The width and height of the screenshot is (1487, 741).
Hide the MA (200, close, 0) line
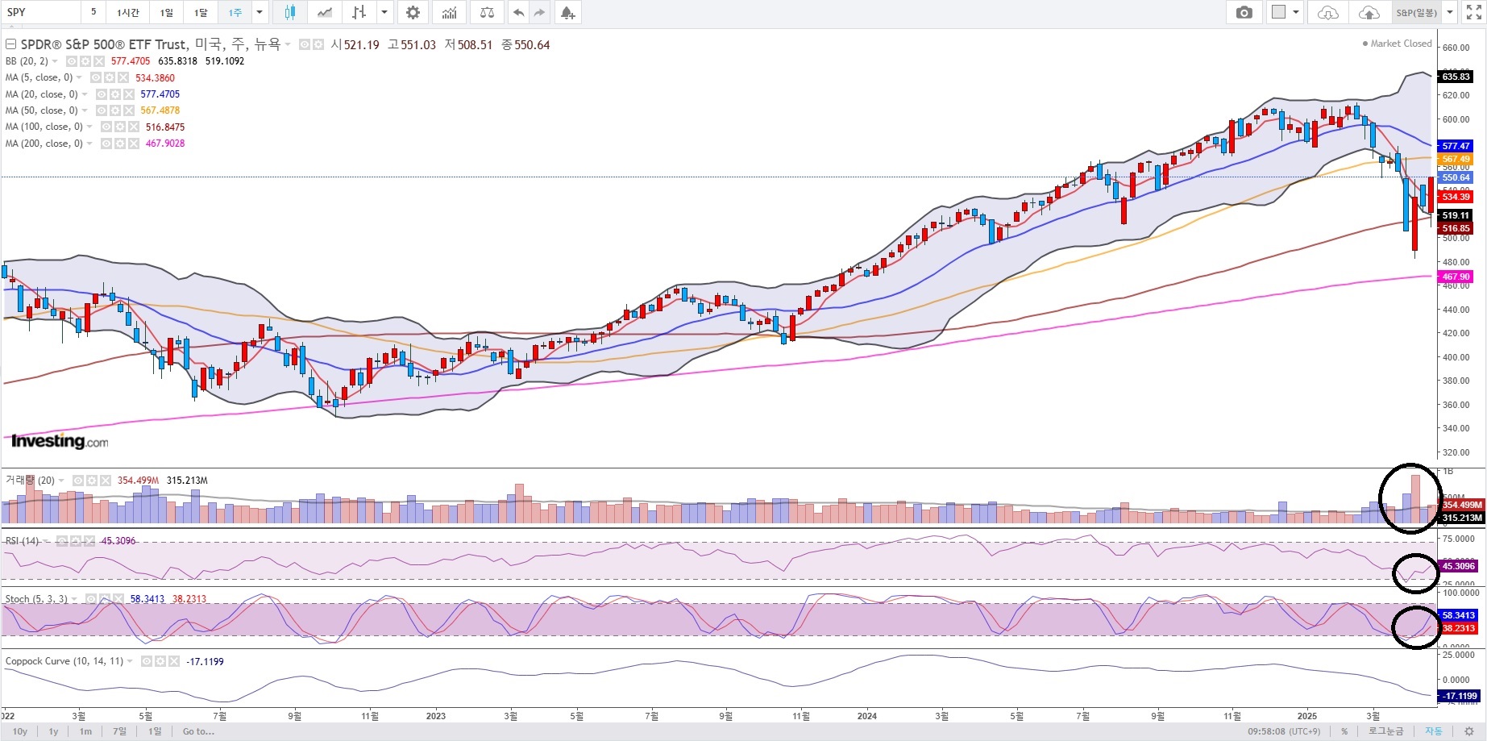pyautogui.click(x=106, y=144)
